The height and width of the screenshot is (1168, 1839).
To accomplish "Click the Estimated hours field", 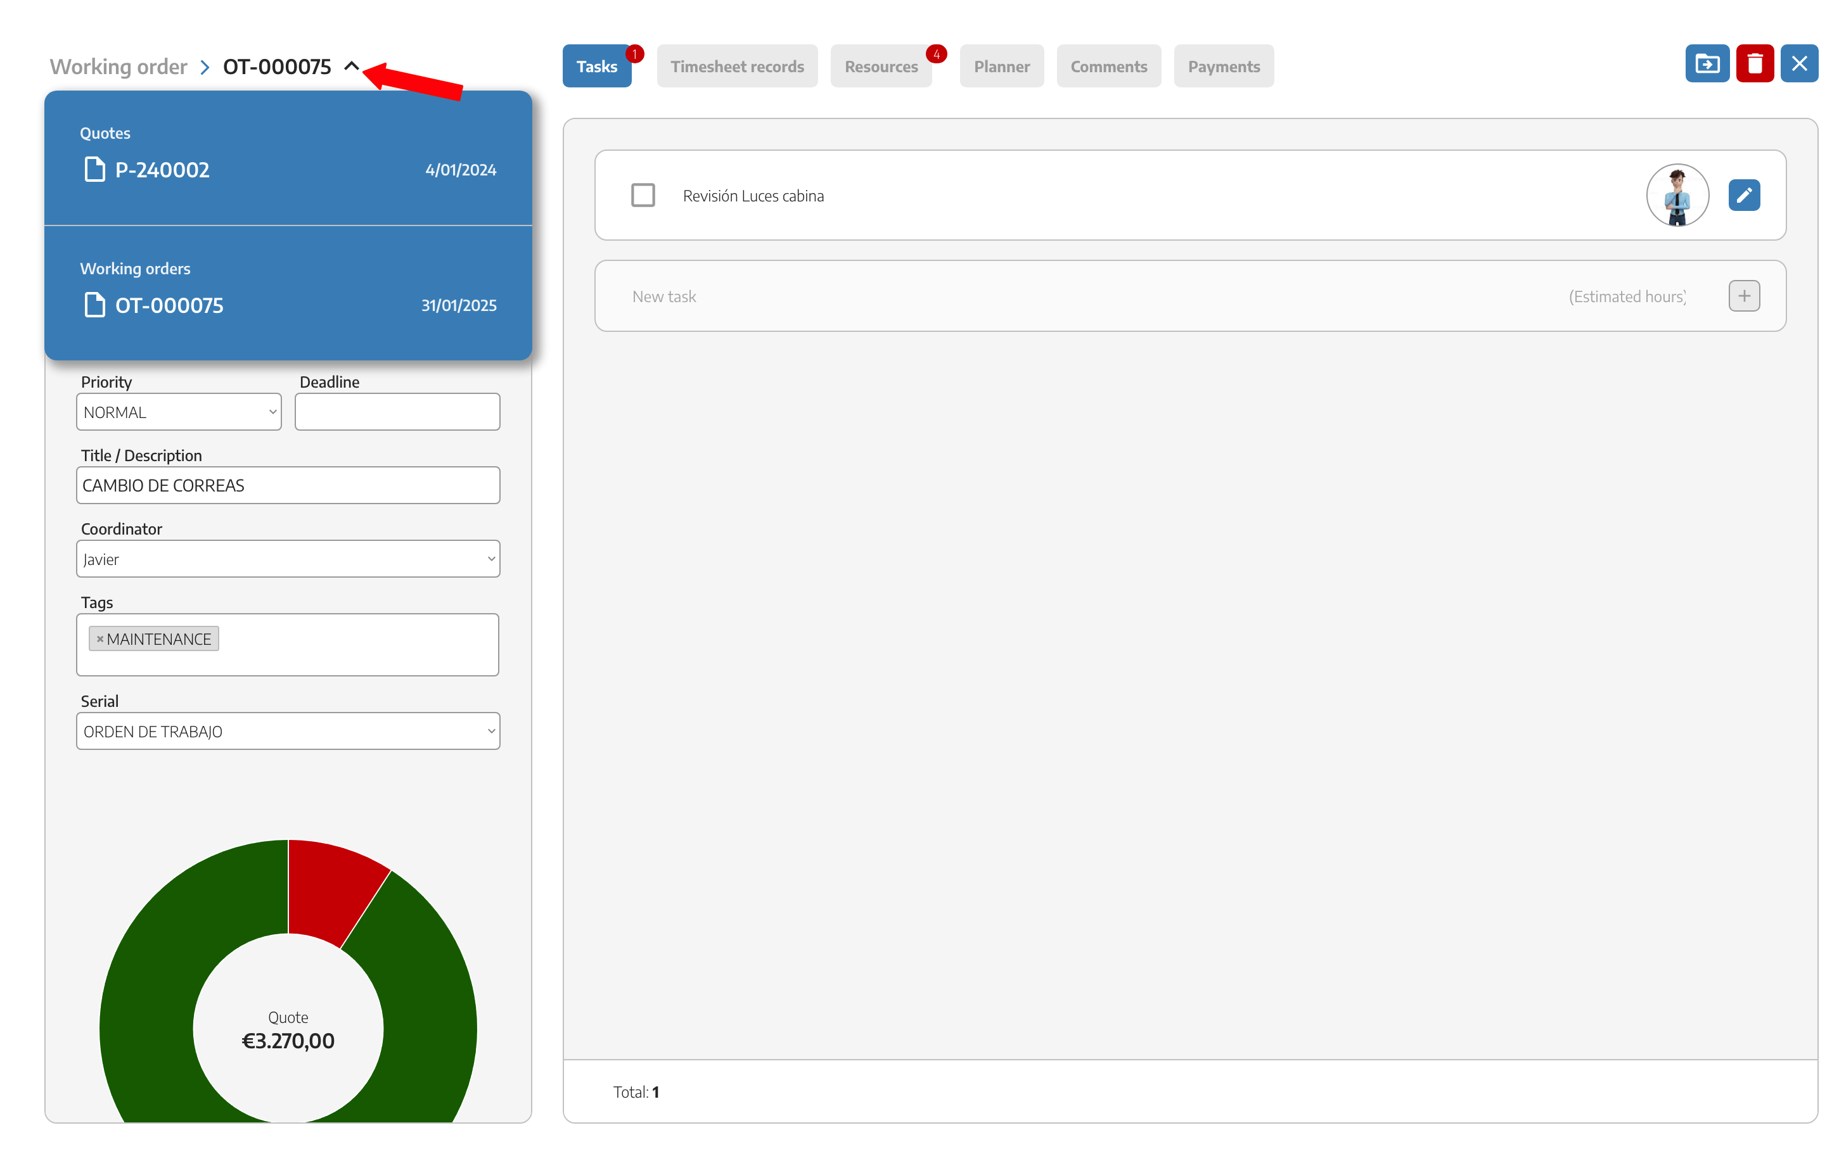I will pos(1627,296).
